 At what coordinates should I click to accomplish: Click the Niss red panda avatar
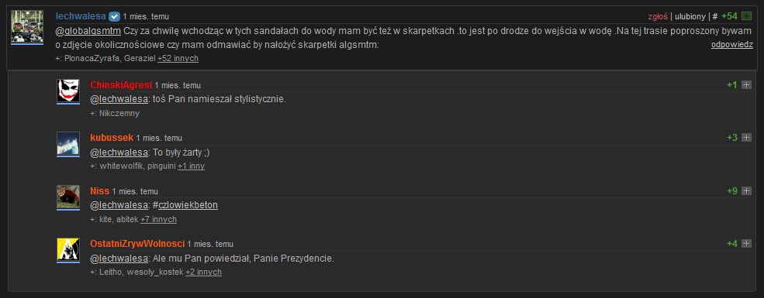tap(68, 197)
